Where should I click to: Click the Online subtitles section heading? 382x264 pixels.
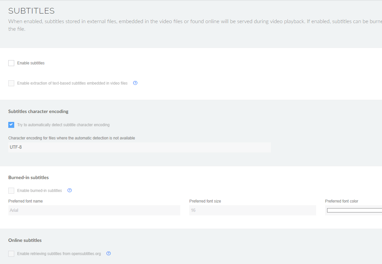point(25,240)
